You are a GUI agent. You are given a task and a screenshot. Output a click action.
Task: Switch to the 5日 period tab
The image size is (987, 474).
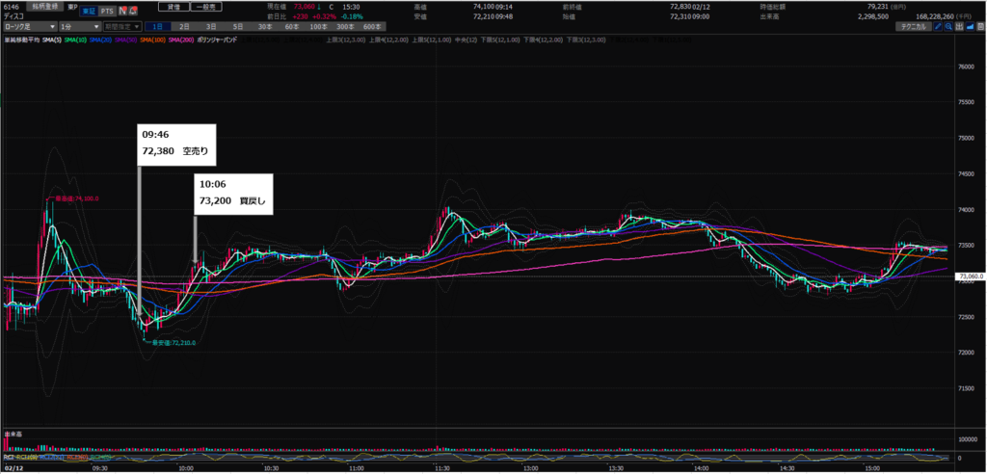[x=238, y=28]
